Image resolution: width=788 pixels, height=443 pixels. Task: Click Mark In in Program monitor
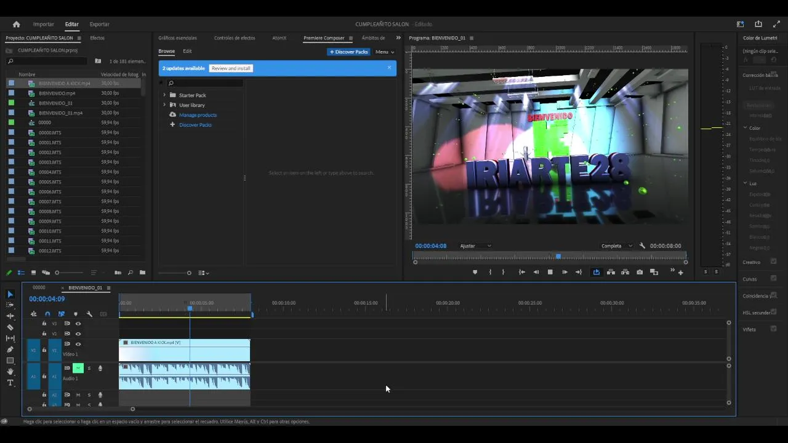coord(490,272)
